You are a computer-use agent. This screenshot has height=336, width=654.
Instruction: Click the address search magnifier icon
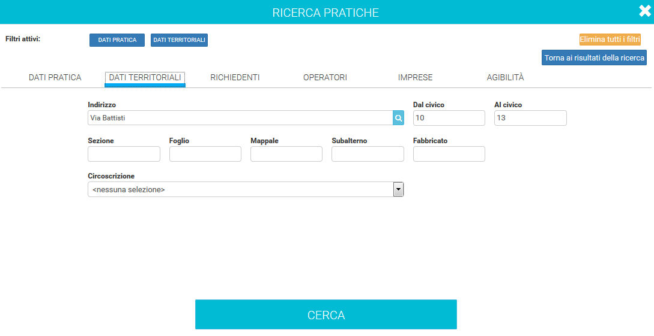(x=398, y=118)
